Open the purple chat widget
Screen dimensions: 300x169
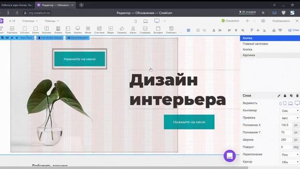point(230,156)
